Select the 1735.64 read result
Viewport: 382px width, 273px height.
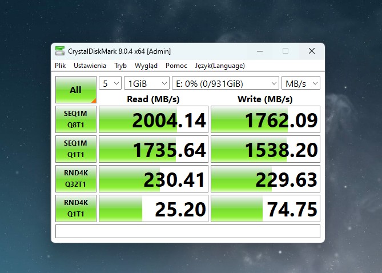[x=154, y=149]
